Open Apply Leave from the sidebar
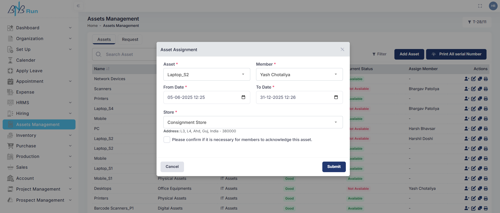The height and width of the screenshot is (213, 500). (x=29, y=71)
